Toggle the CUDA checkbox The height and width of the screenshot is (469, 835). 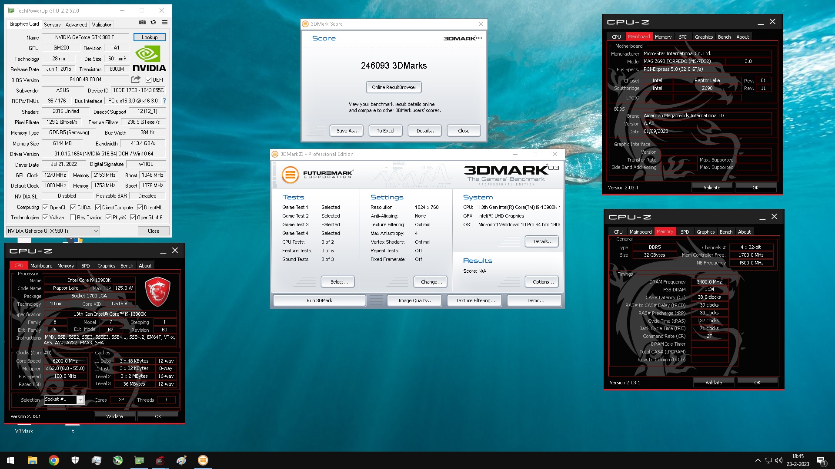point(73,208)
